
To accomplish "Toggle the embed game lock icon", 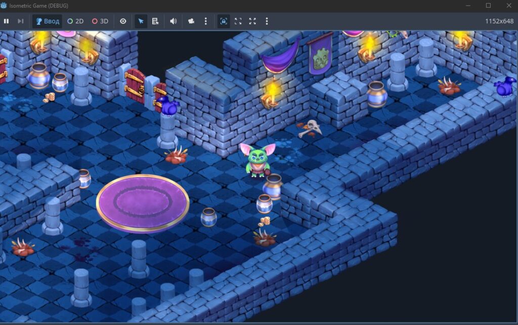I will (x=224, y=21).
